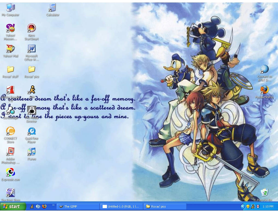Select the Nero StartSmart shortcut
This screenshot has width=278, height=213.
point(32,32)
